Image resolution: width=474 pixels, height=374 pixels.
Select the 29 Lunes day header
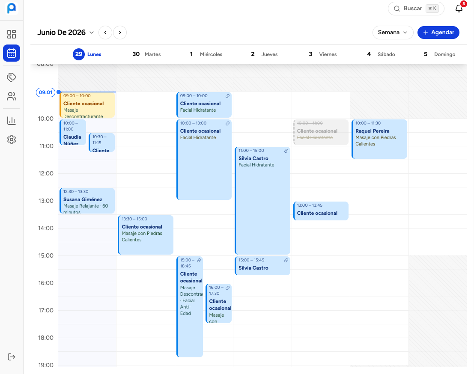click(x=87, y=54)
